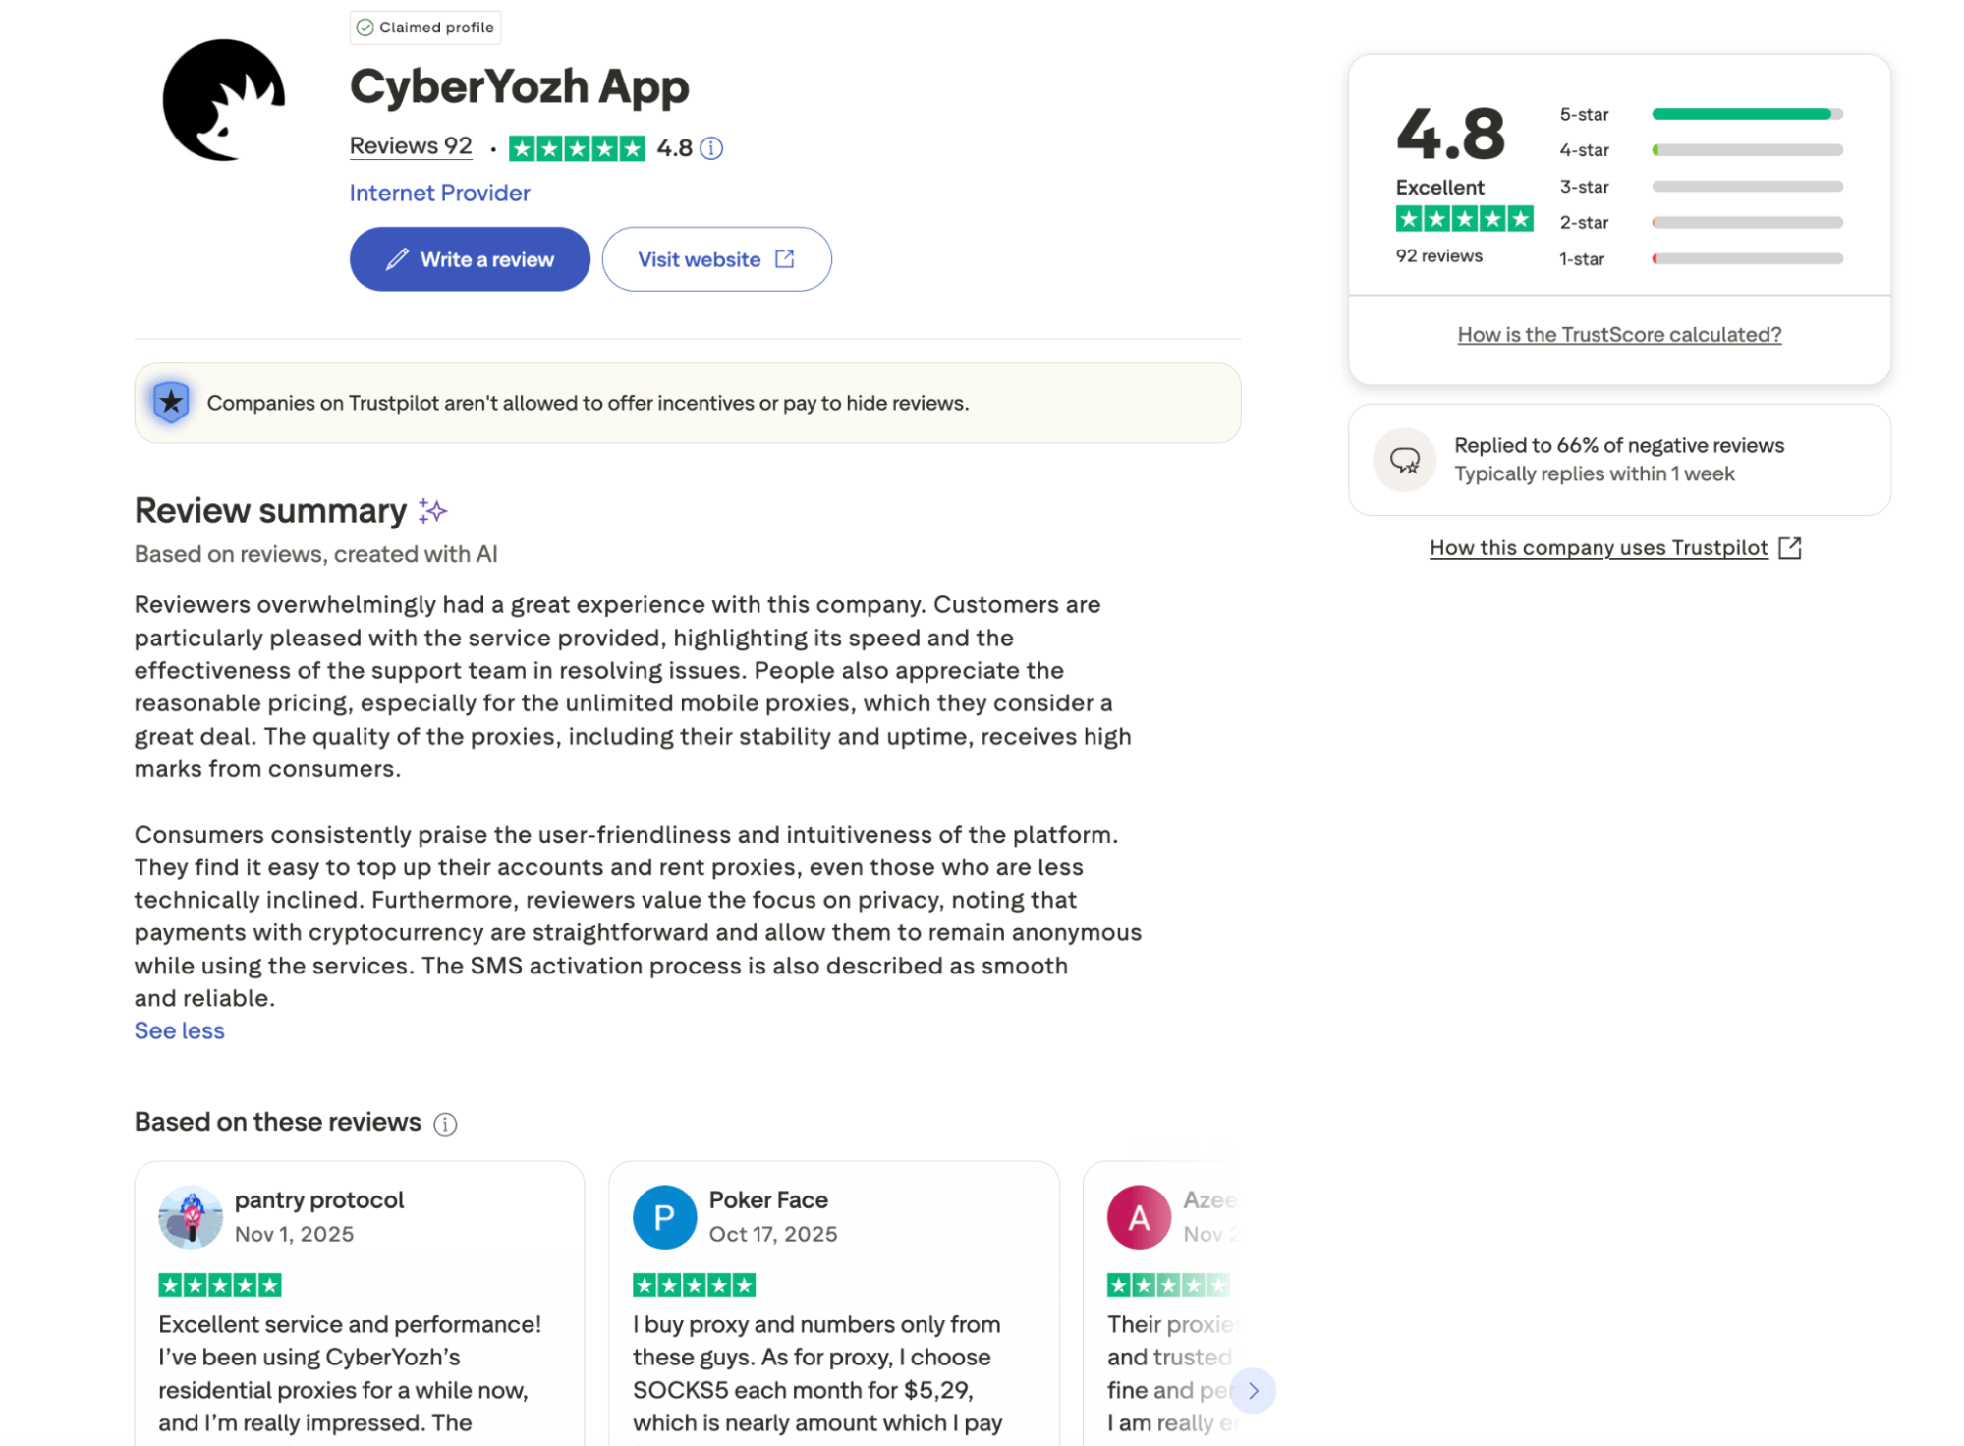
Task: Click Poker Face's five-star rating stars
Action: 691,1283
